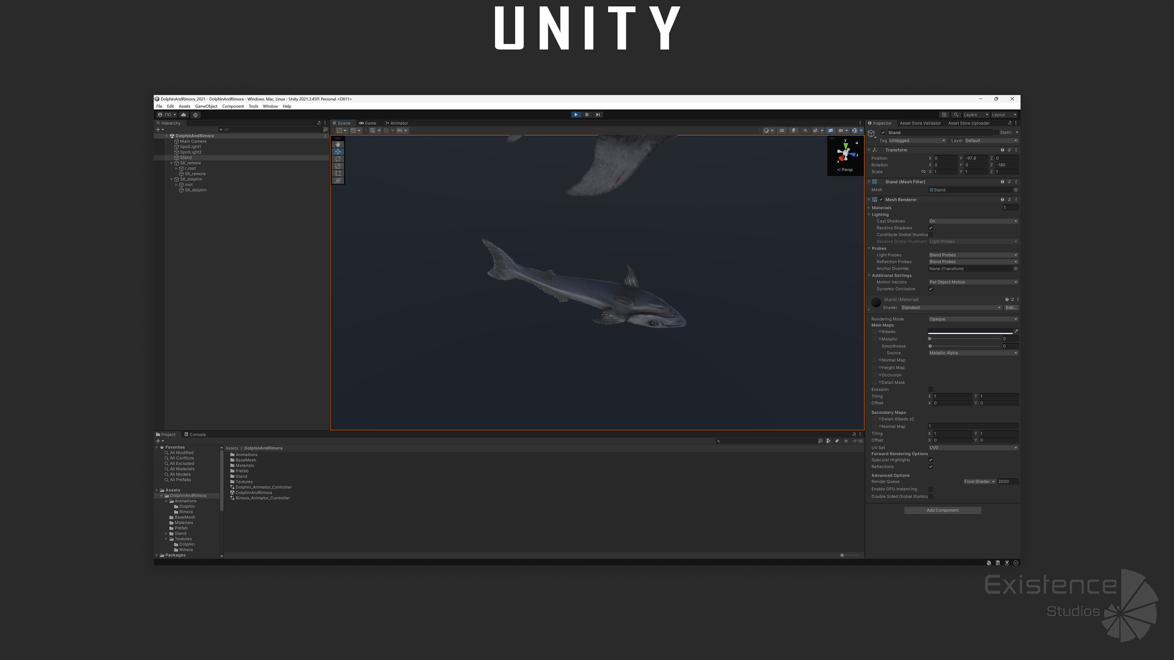Click the Step frame button
This screenshot has width=1174, height=660.
598,115
